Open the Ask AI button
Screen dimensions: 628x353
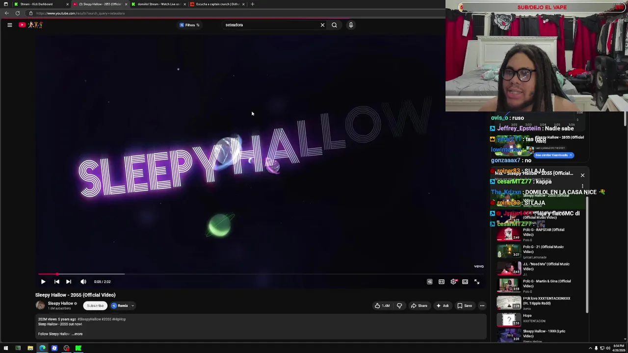[x=443, y=306]
